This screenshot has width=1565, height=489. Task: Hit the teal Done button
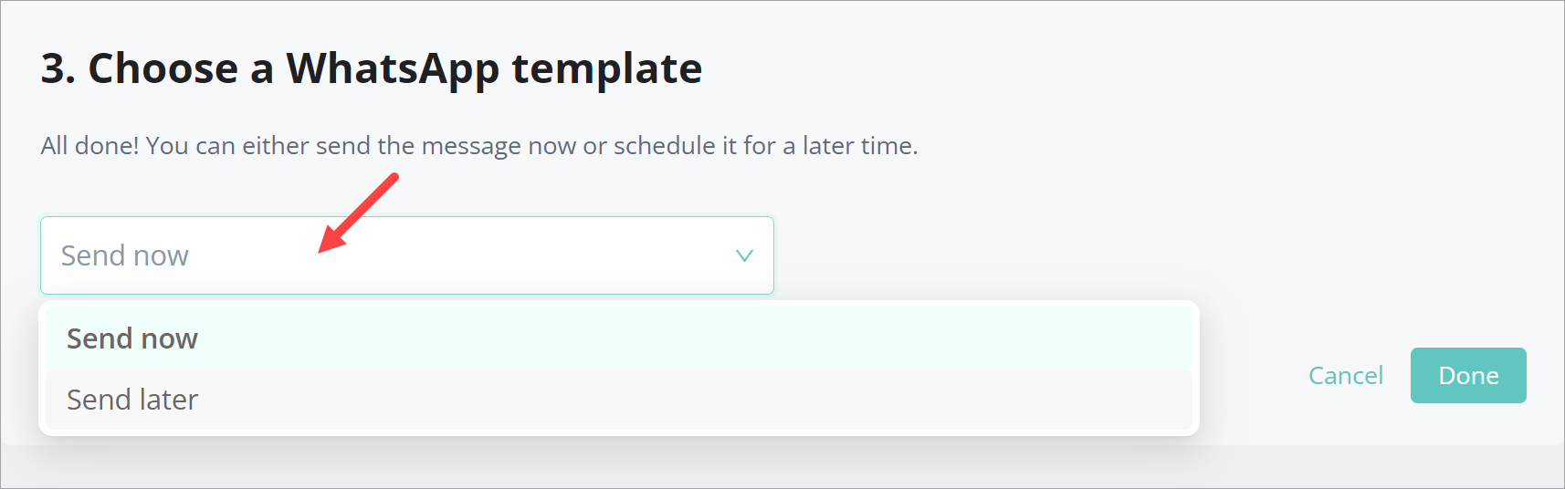coord(1467,376)
